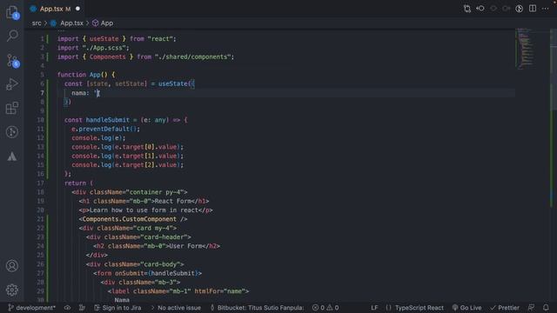The image size is (557, 313).
Task: Publish changes via cloud sync icon
Action: tap(68, 308)
